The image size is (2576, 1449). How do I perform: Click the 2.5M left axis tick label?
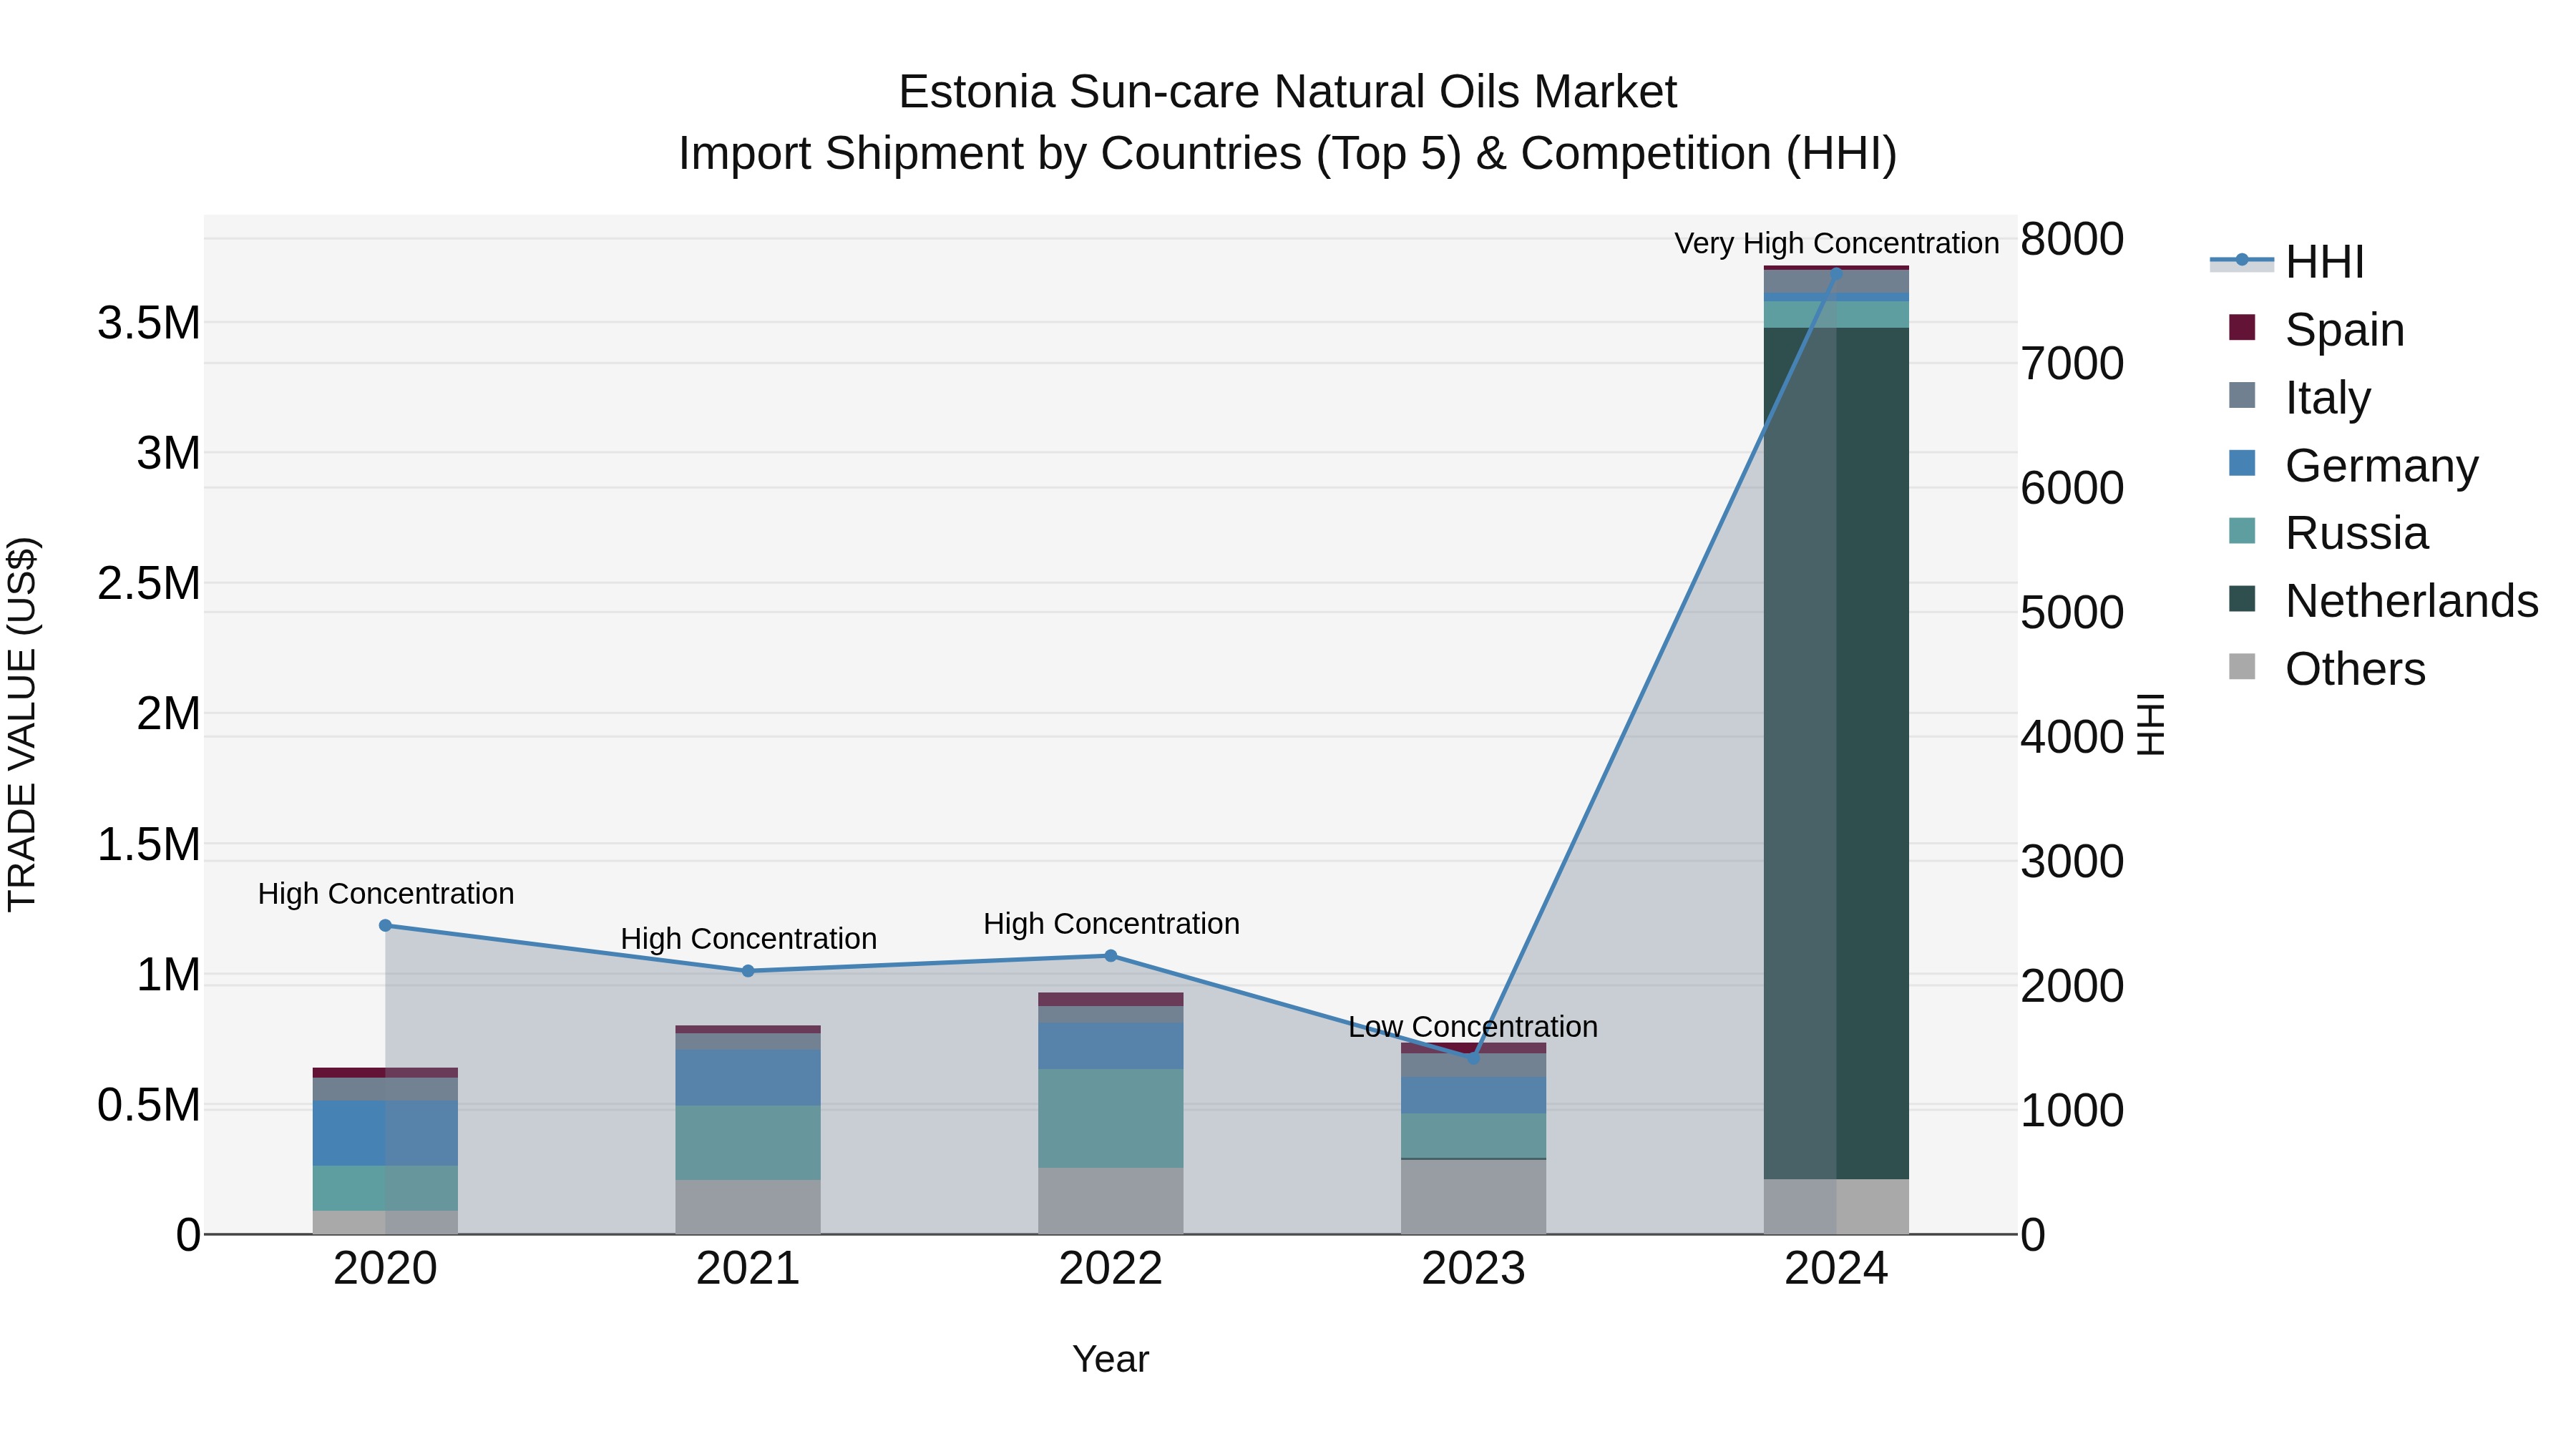(148, 584)
